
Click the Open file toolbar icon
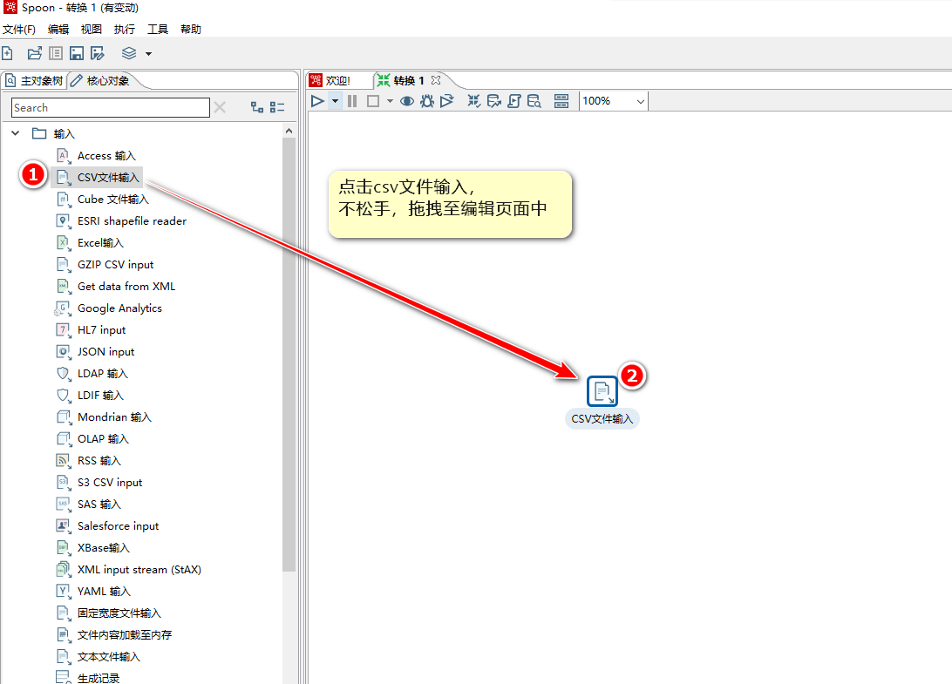pyautogui.click(x=35, y=53)
